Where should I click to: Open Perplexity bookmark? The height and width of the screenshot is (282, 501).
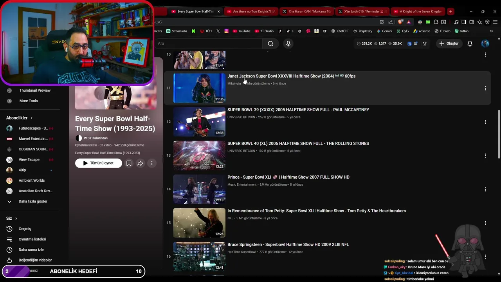click(x=362, y=31)
